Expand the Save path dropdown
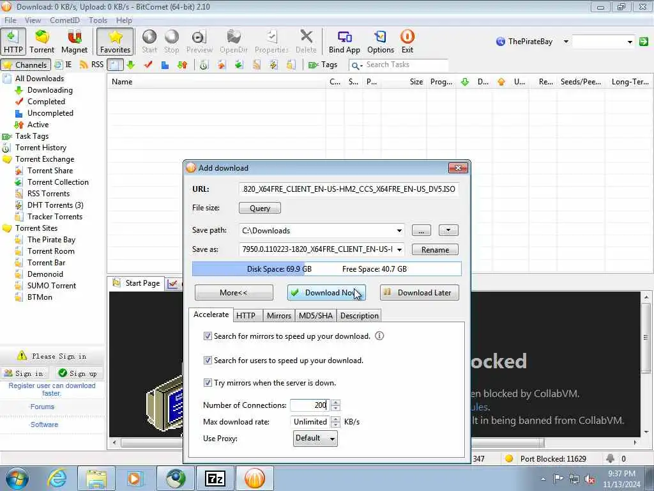654x491 pixels. 399,230
